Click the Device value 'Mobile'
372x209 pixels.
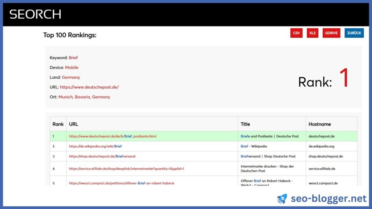(72, 67)
